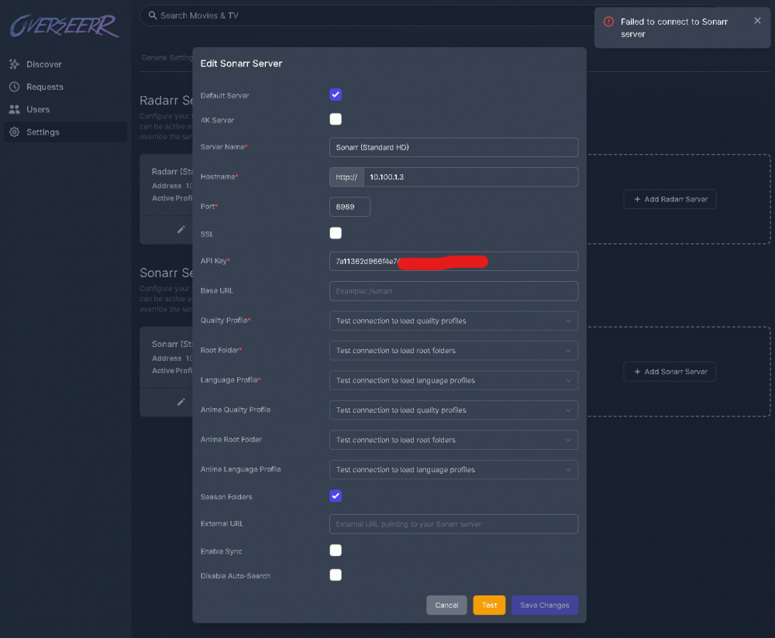
Task: Click the Failed to connect message text
Action: click(674, 28)
